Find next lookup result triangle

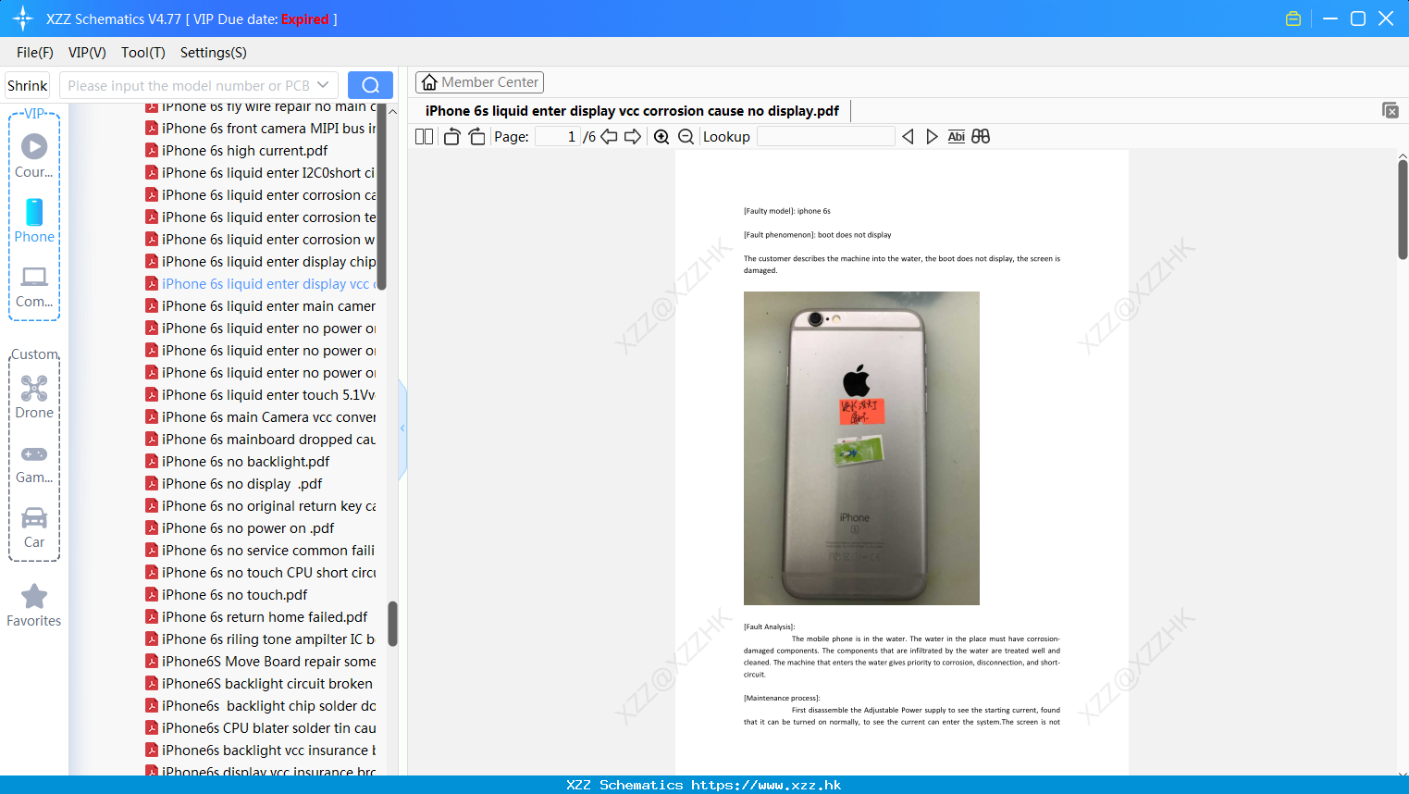coord(932,137)
